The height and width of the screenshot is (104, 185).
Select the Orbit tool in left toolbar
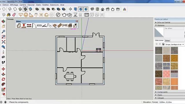3,21
